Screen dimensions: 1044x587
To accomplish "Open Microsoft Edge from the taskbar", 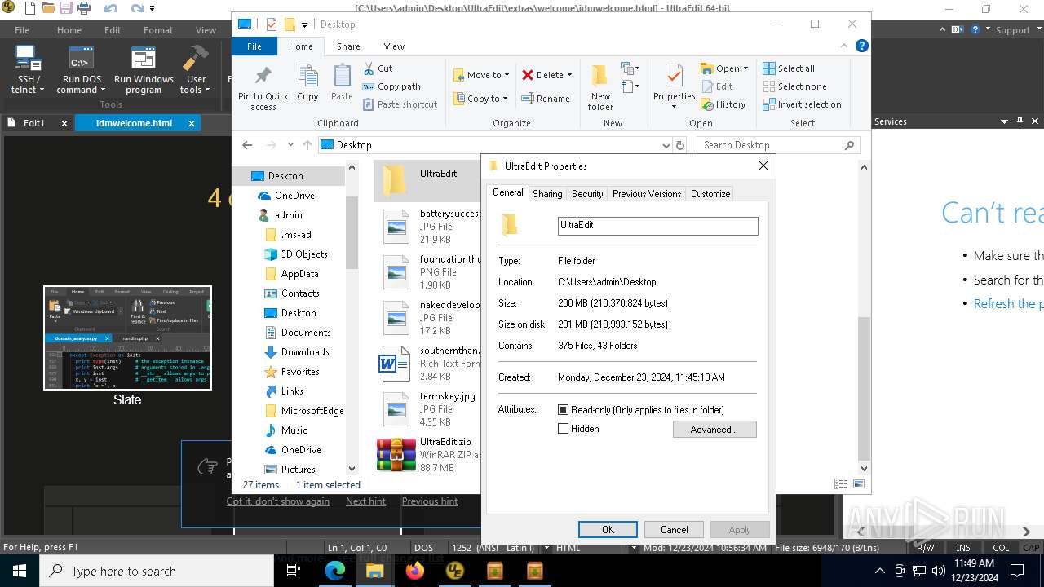I will [x=335, y=571].
